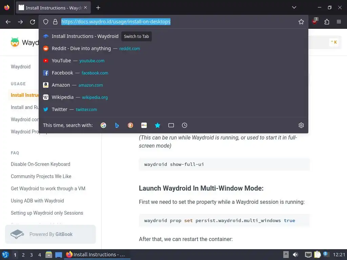347x260 pixels.
Task: Switch to workspace 3
Action: click(x=32, y=255)
